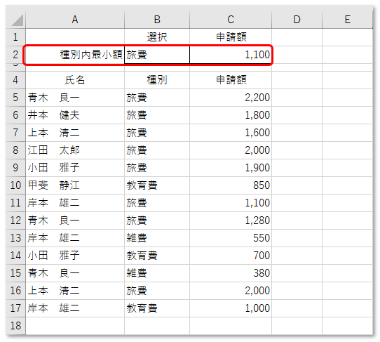
Task: Select row 18 header
Action: coord(15,326)
